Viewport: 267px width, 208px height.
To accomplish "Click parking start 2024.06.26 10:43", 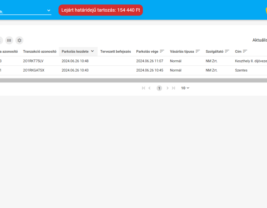I will click(75, 70).
